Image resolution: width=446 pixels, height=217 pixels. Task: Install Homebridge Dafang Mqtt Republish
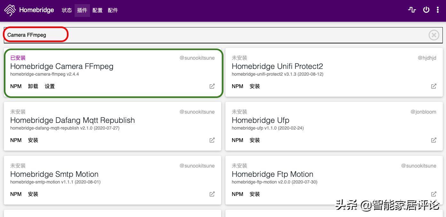coord(33,140)
